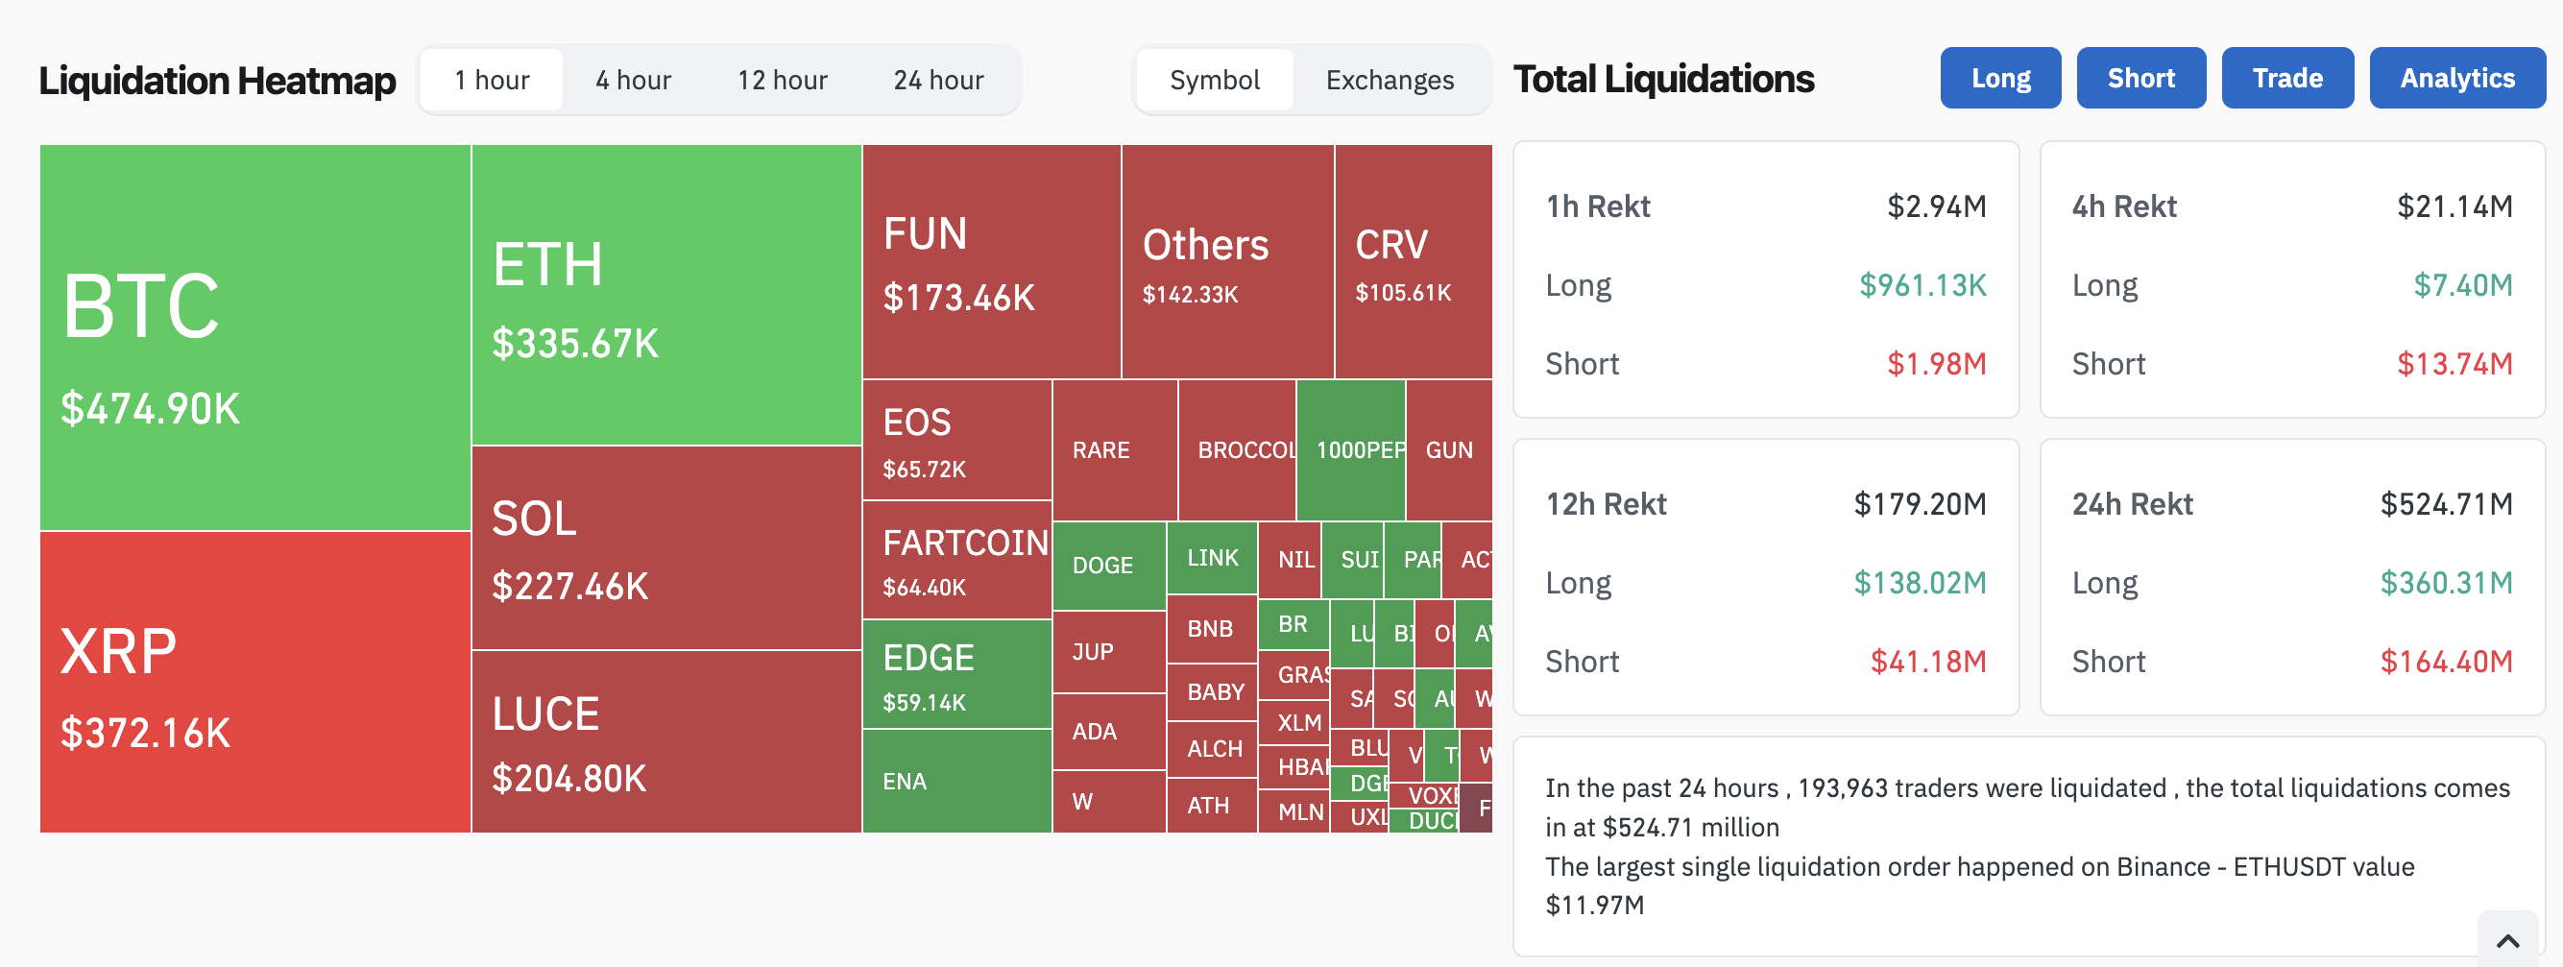Click the LUCE liquidation tile
This screenshot has width=2563, height=967.
[x=665, y=742]
